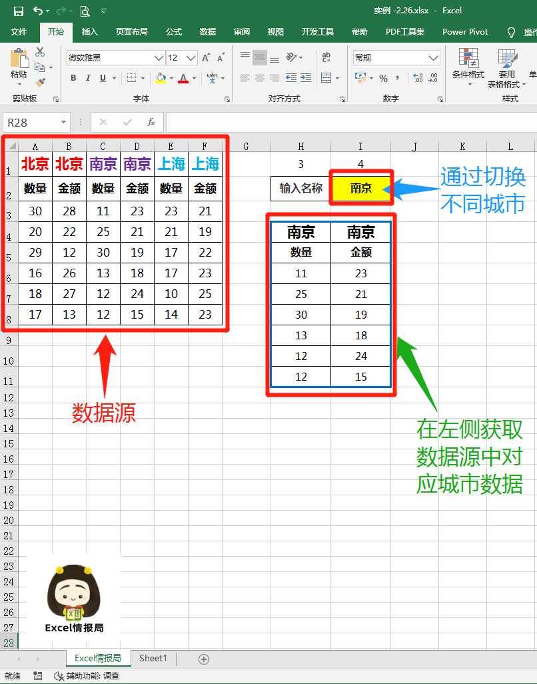Click the yellow fill color button
Image resolution: width=537 pixels, height=684 pixels.
pyautogui.click(x=161, y=78)
